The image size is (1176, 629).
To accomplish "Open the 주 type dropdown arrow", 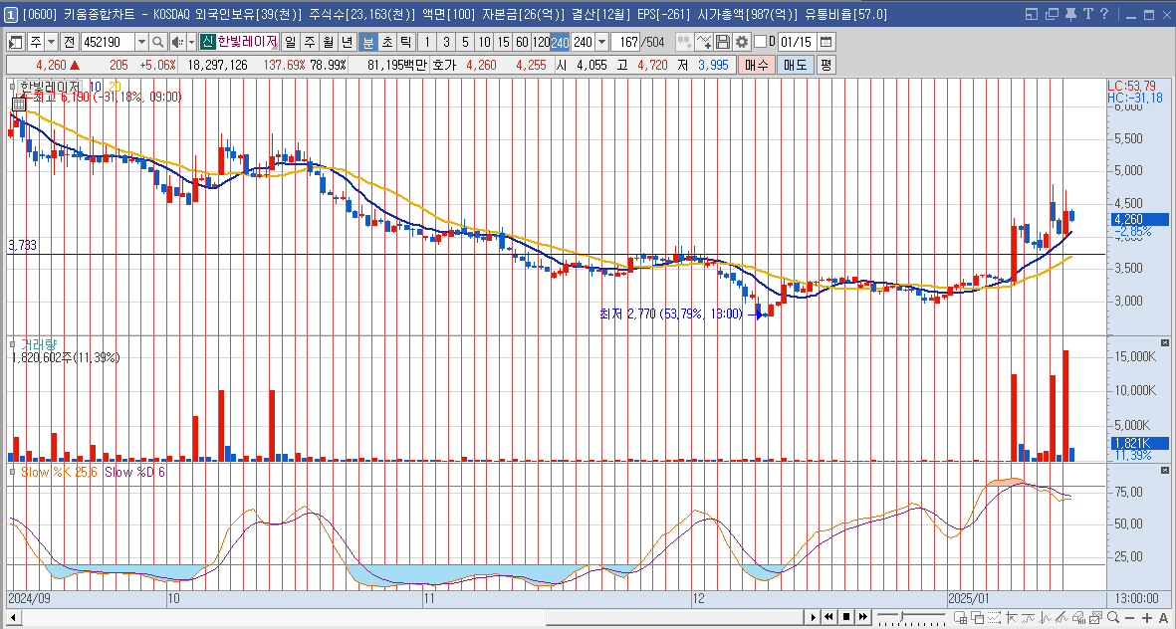I will tap(51, 42).
